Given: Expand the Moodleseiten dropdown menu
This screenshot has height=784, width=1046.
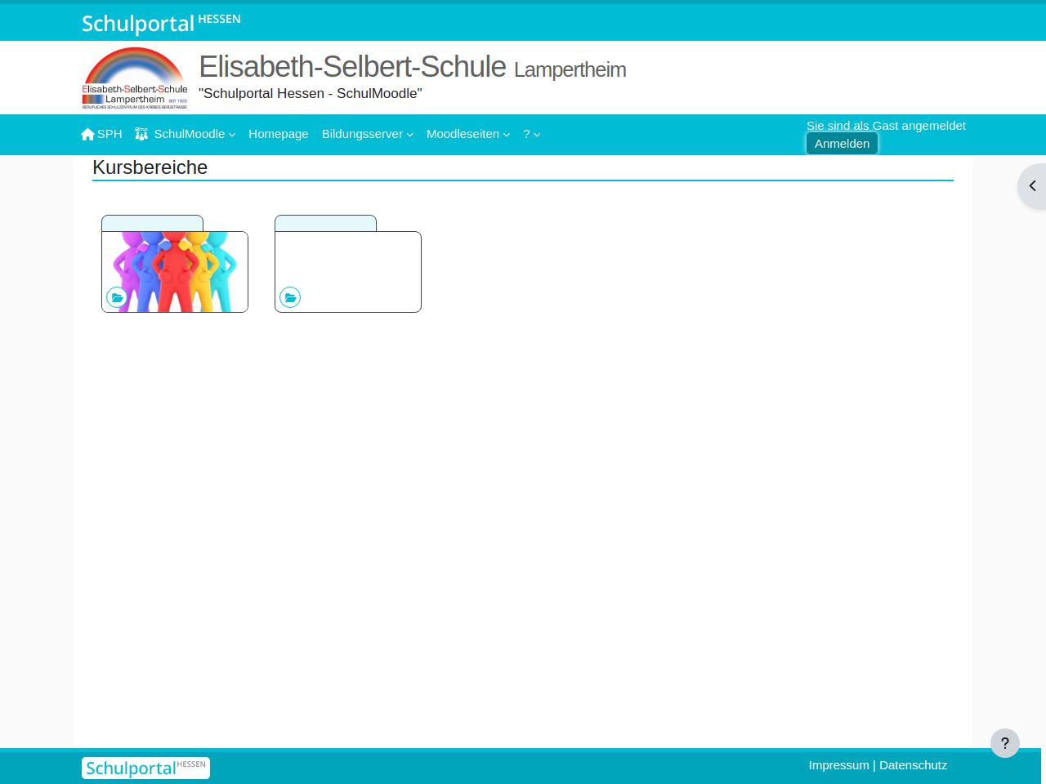Looking at the screenshot, I should [x=467, y=134].
